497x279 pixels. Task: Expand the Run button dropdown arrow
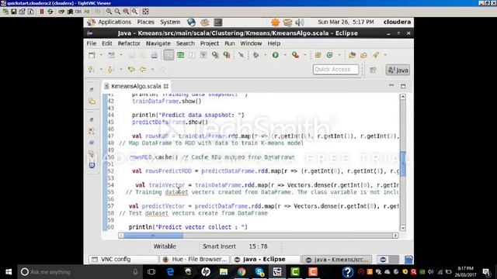pyautogui.click(x=285, y=55)
